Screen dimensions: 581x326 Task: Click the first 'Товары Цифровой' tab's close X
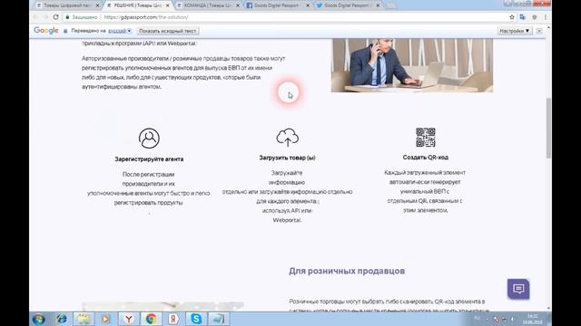tap(97, 5)
